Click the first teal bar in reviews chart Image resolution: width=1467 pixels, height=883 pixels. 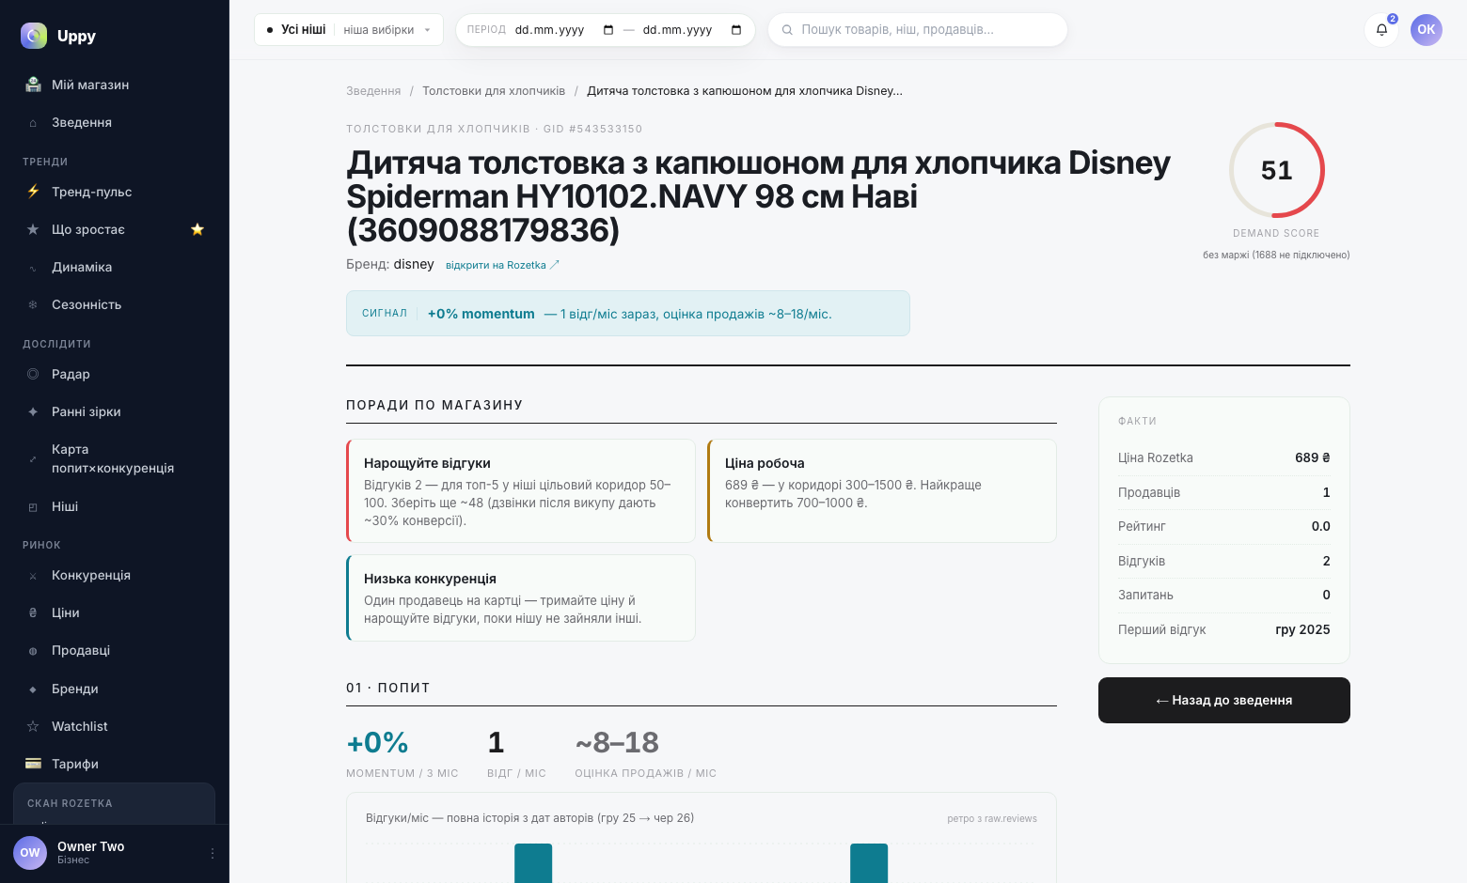point(533,863)
